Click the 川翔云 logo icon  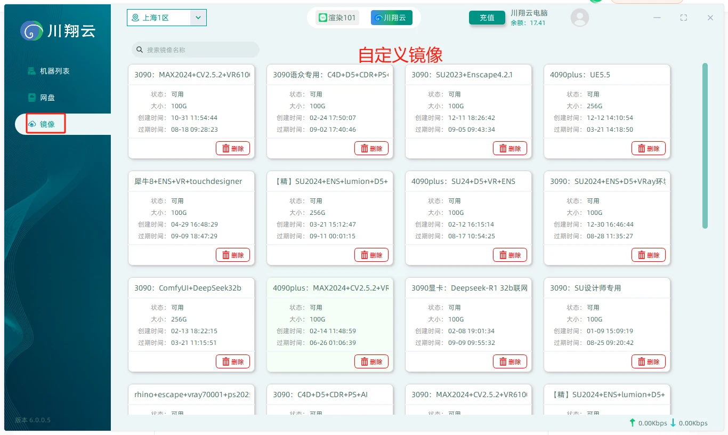point(31,30)
